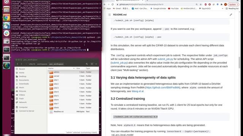Image resolution: width=243 pixels, height=136 pixels.
Task: Open the github.com/IBM/FedMA link
Action: (x=163, y=87)
